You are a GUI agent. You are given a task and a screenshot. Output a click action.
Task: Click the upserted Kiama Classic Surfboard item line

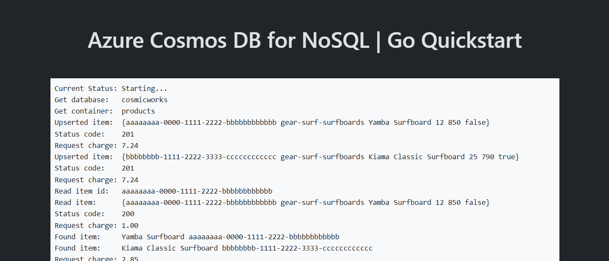(320, 157)
